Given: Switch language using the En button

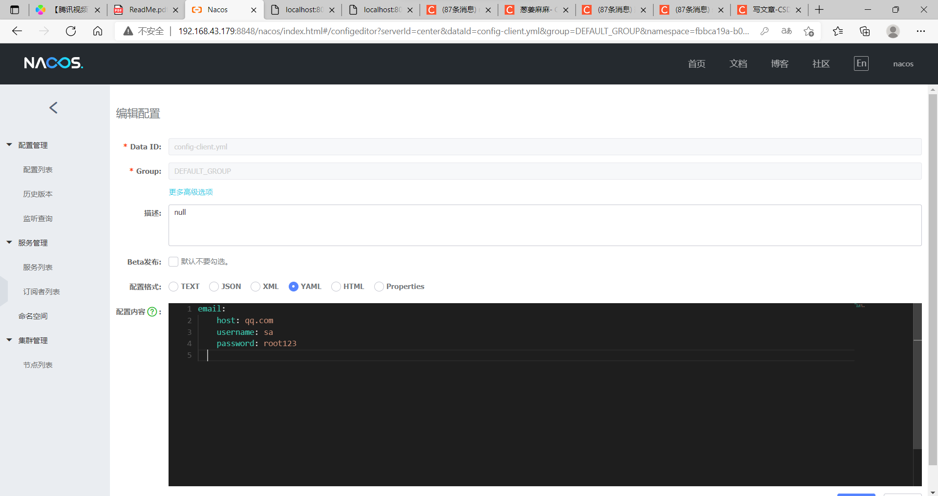Looking at the screenshot, I should pos(861,63).
